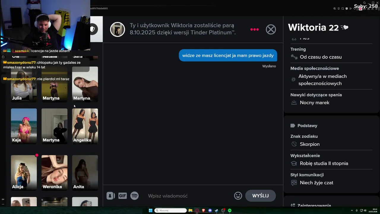
Task: Click the moon zodiac icon beside Skorpion
Action: click(294, 144)
